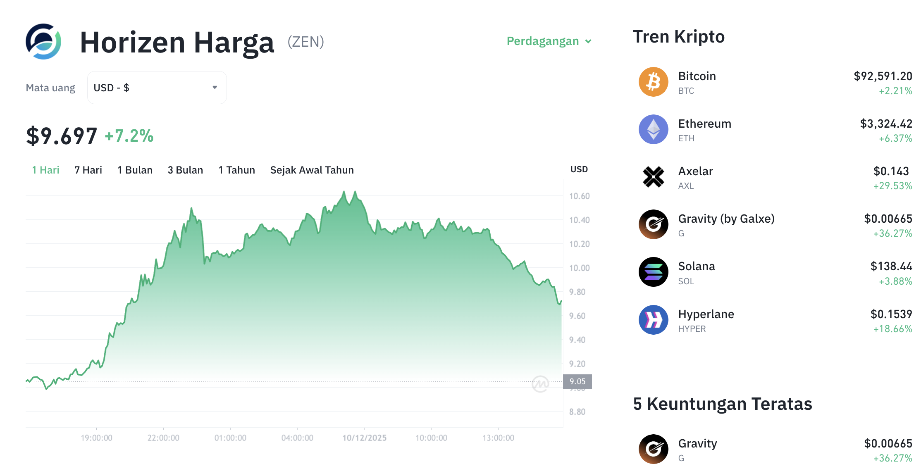
Task: Click the Ethereum ETH icon
Action: [x=654, y=129]
